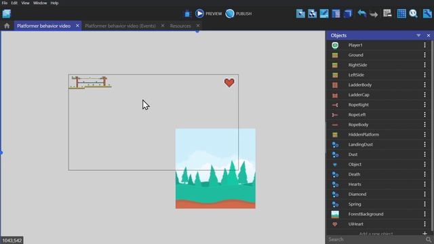Select the UiHeart object in list
This screenshot has width=434, height=244.
(378, 224)
